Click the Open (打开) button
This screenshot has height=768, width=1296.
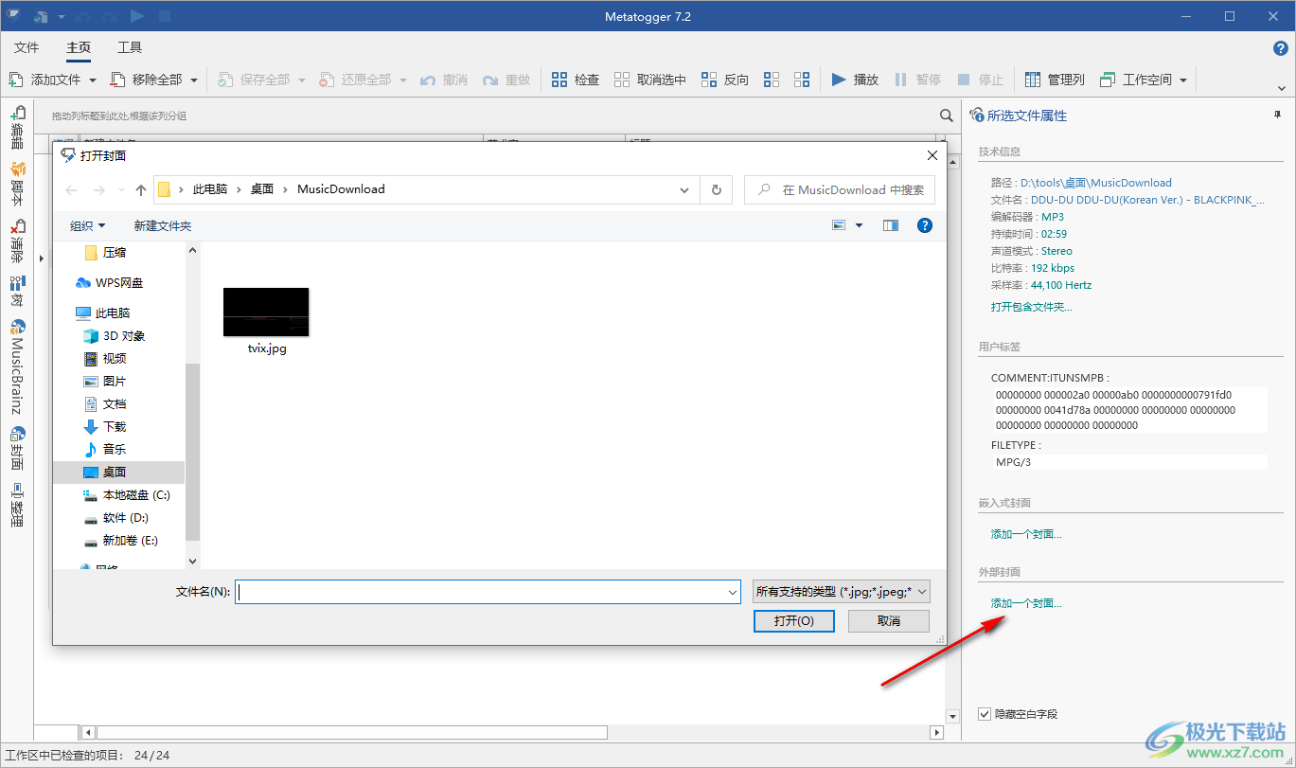tap(793, 621)
